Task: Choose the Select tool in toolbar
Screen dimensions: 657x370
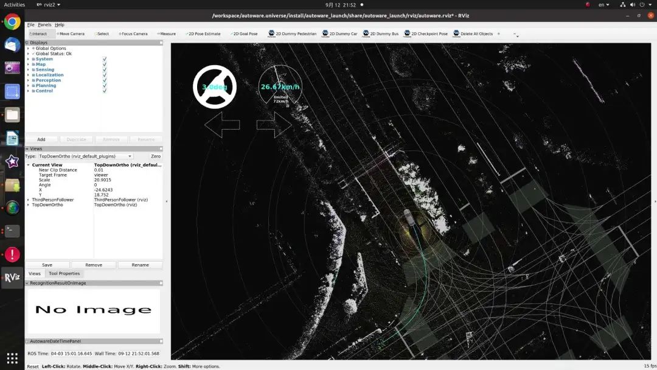Action: pos(102,33)
